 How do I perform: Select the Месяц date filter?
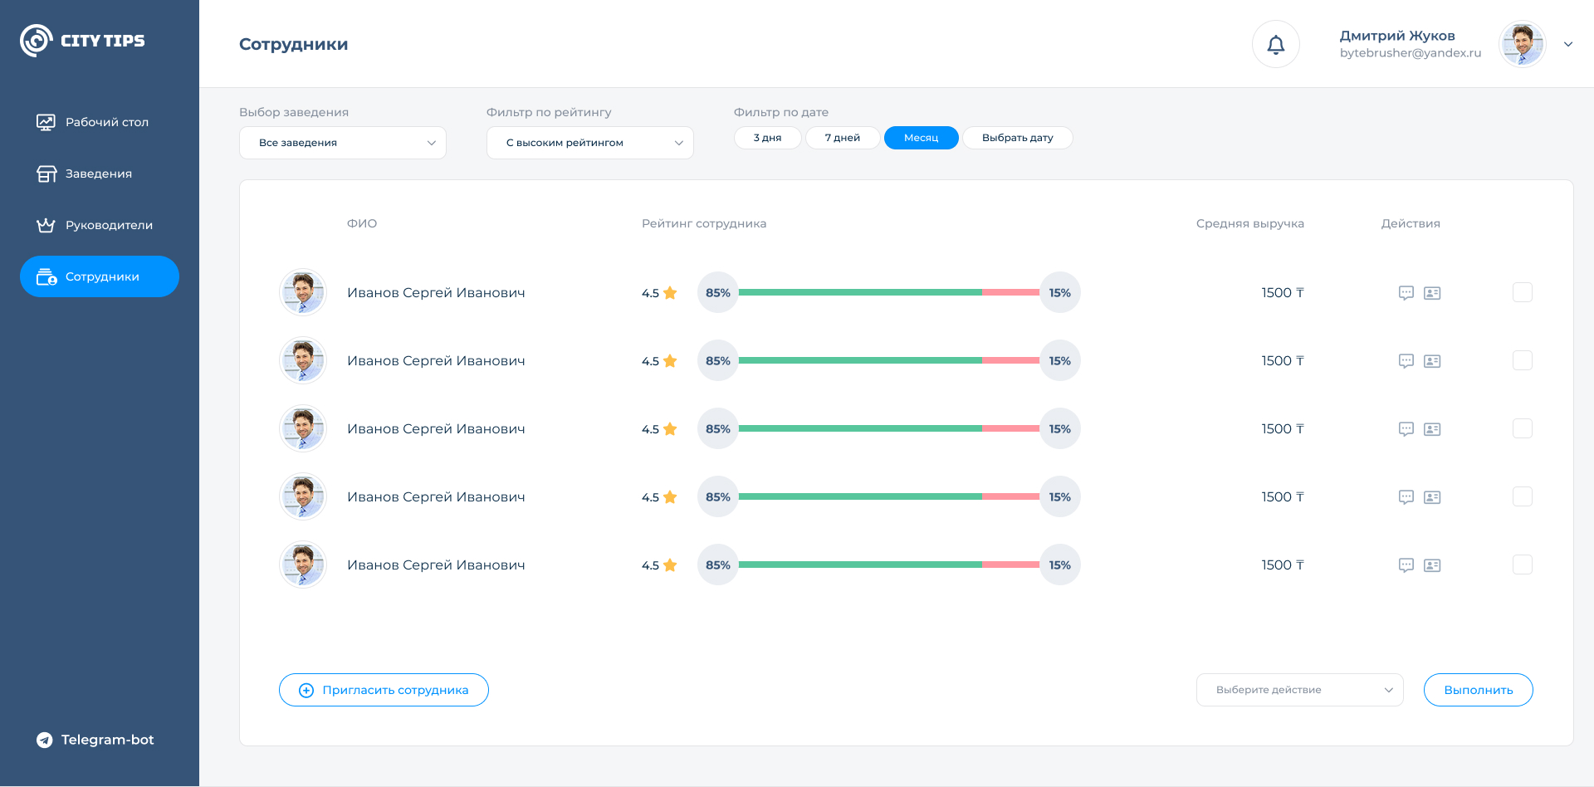coord(922,138)
